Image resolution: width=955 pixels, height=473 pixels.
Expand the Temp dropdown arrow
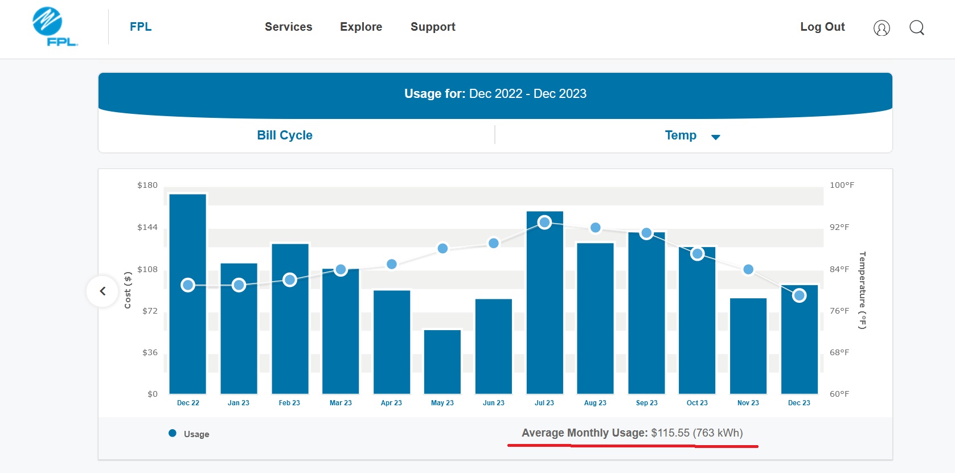coord(716,137)
